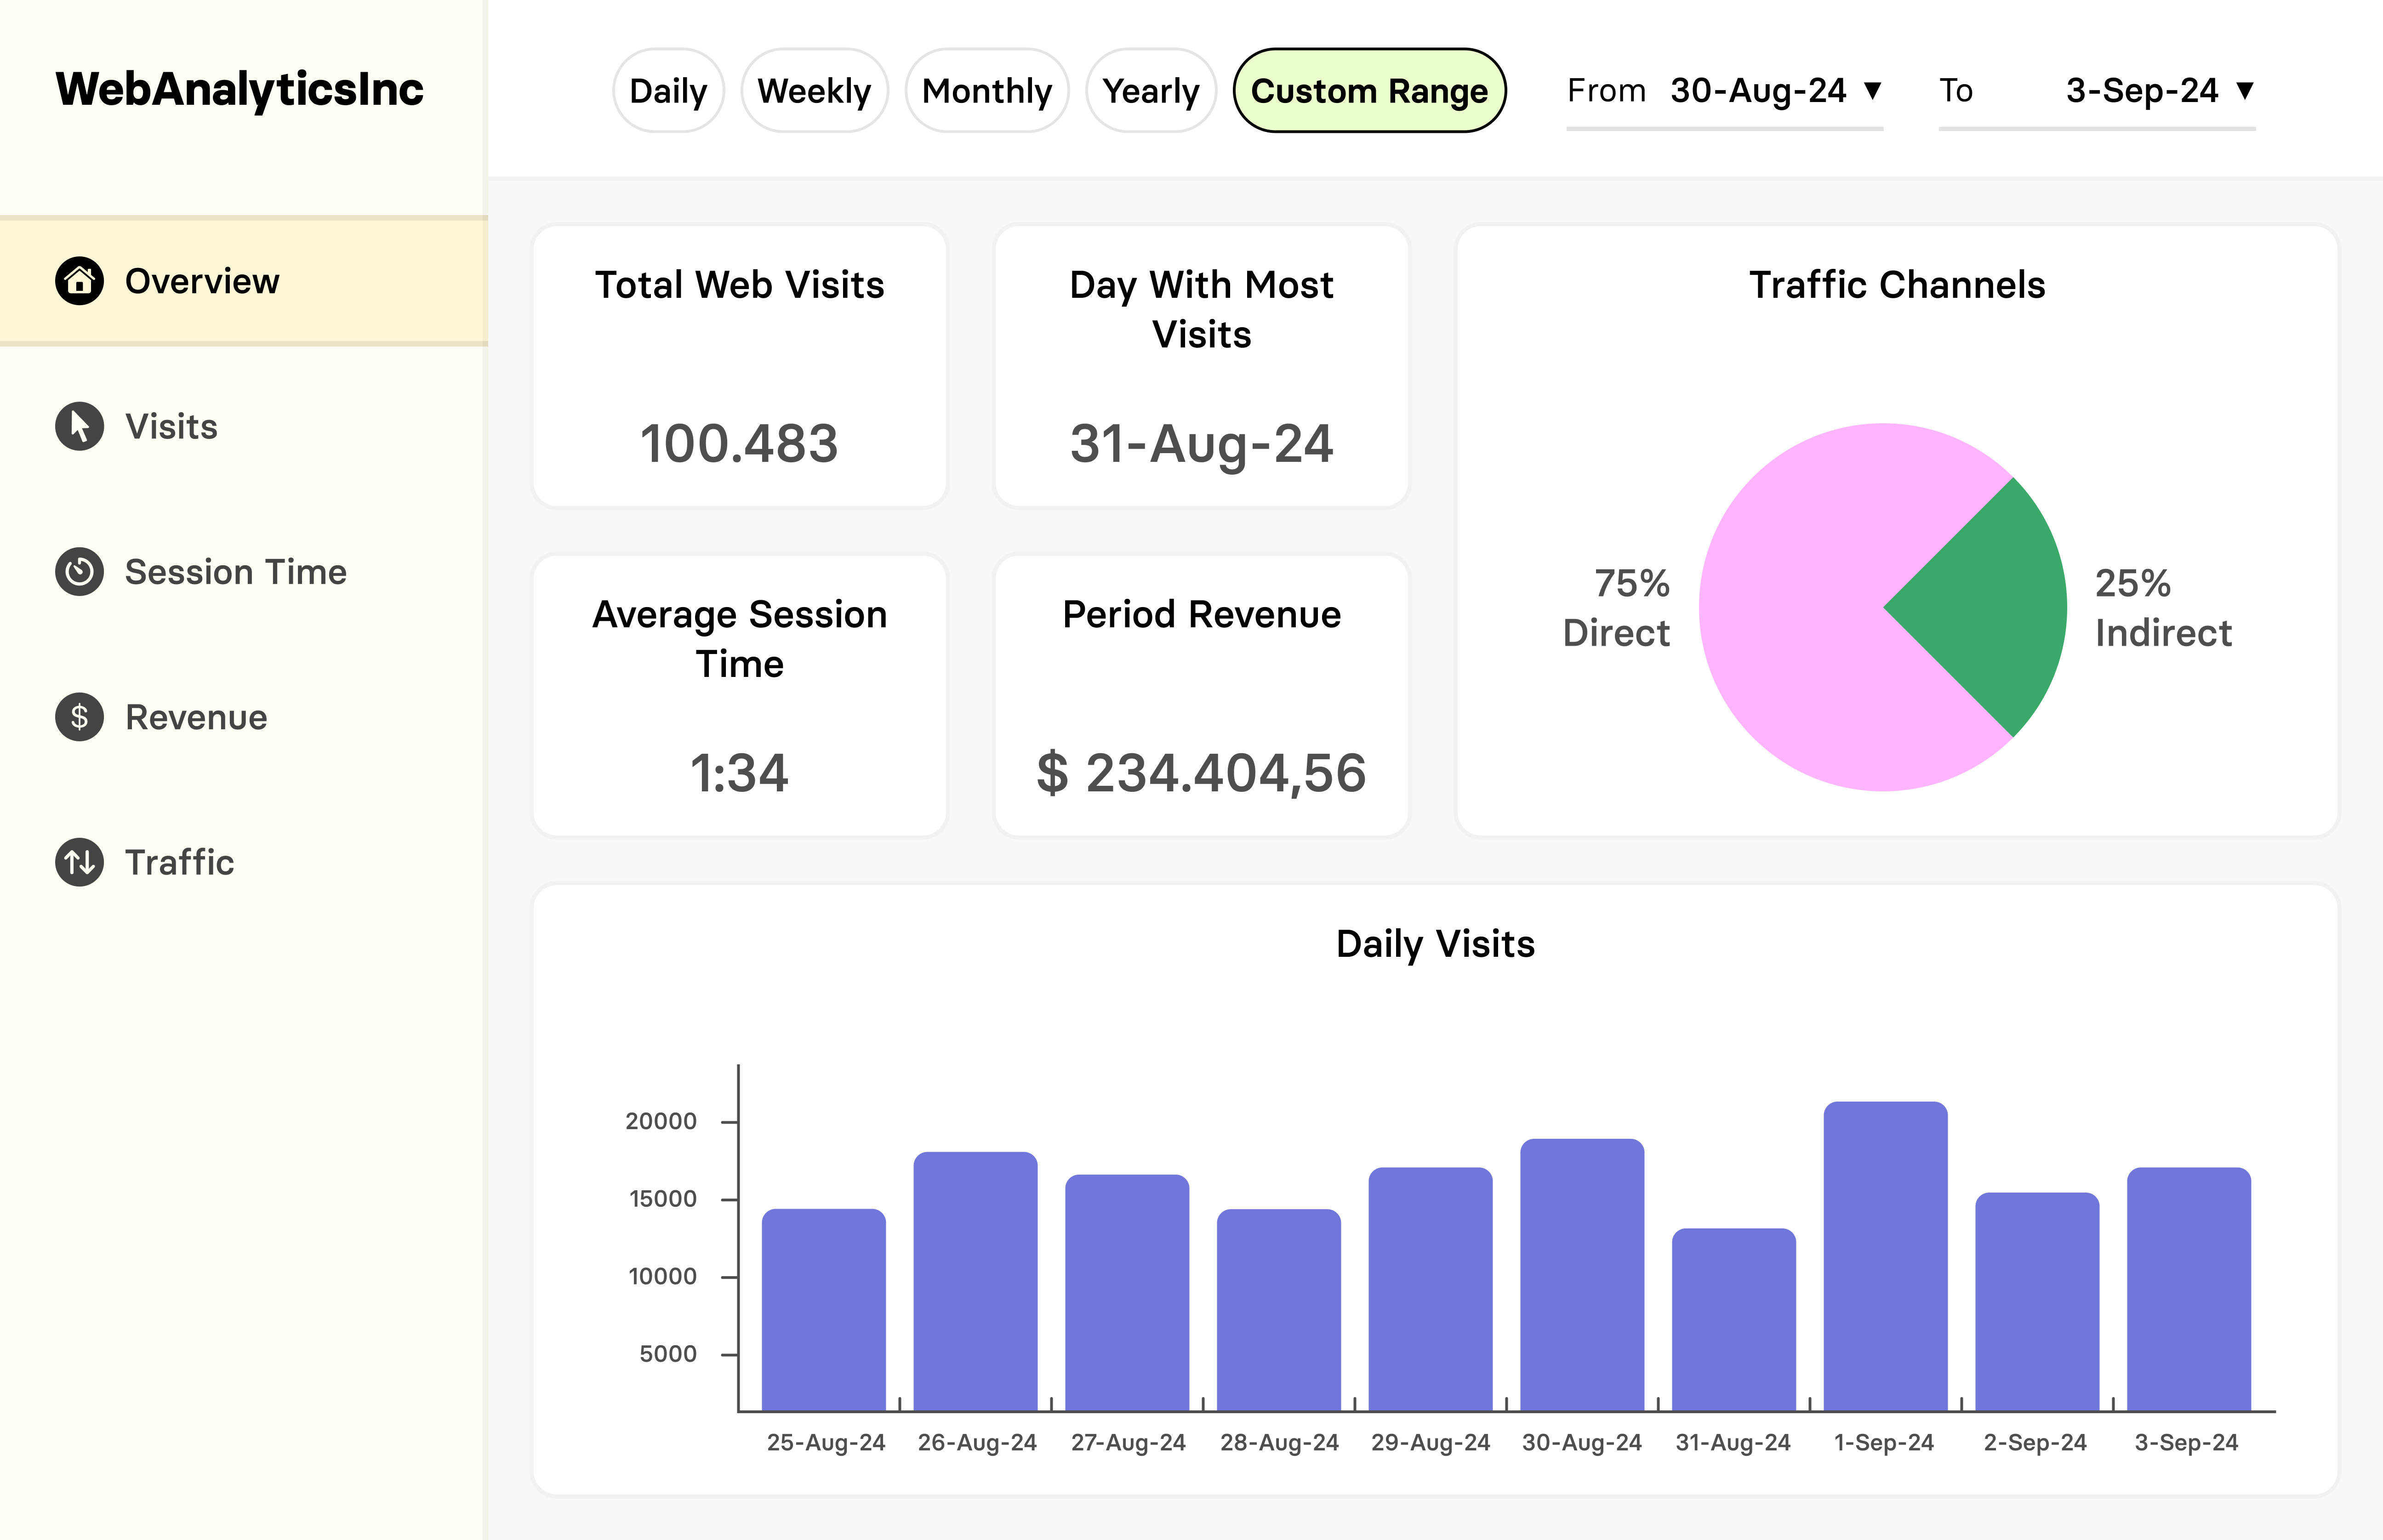Click the Traffic arrows icon
This screenshot has height=1540, width=2383.
(79, 862)
